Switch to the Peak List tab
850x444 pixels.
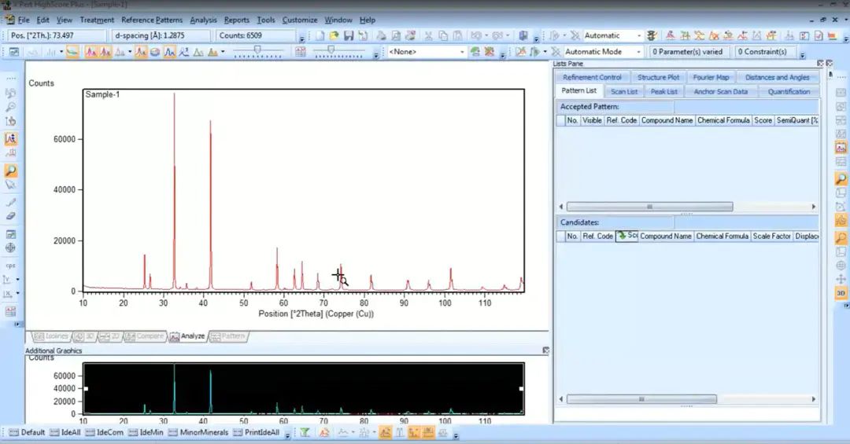pos(664,91)
